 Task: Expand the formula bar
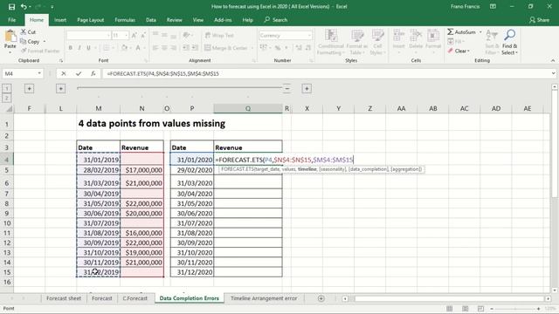coord(553,73)
